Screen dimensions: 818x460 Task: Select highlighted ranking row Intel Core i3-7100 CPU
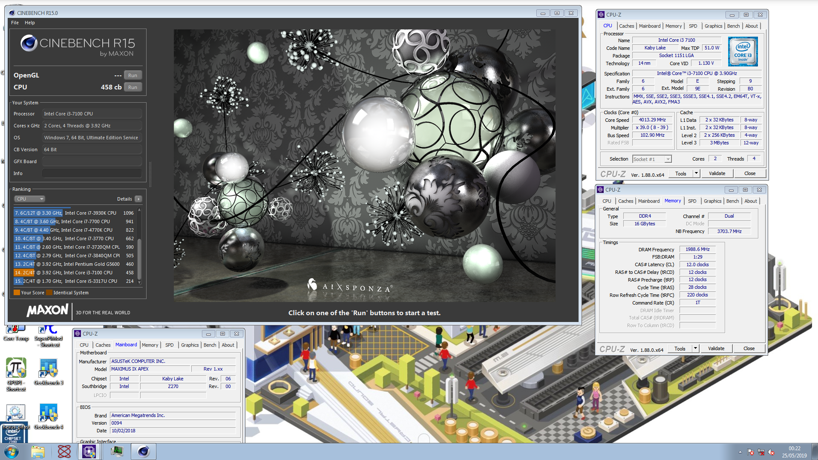click(75, 273)
